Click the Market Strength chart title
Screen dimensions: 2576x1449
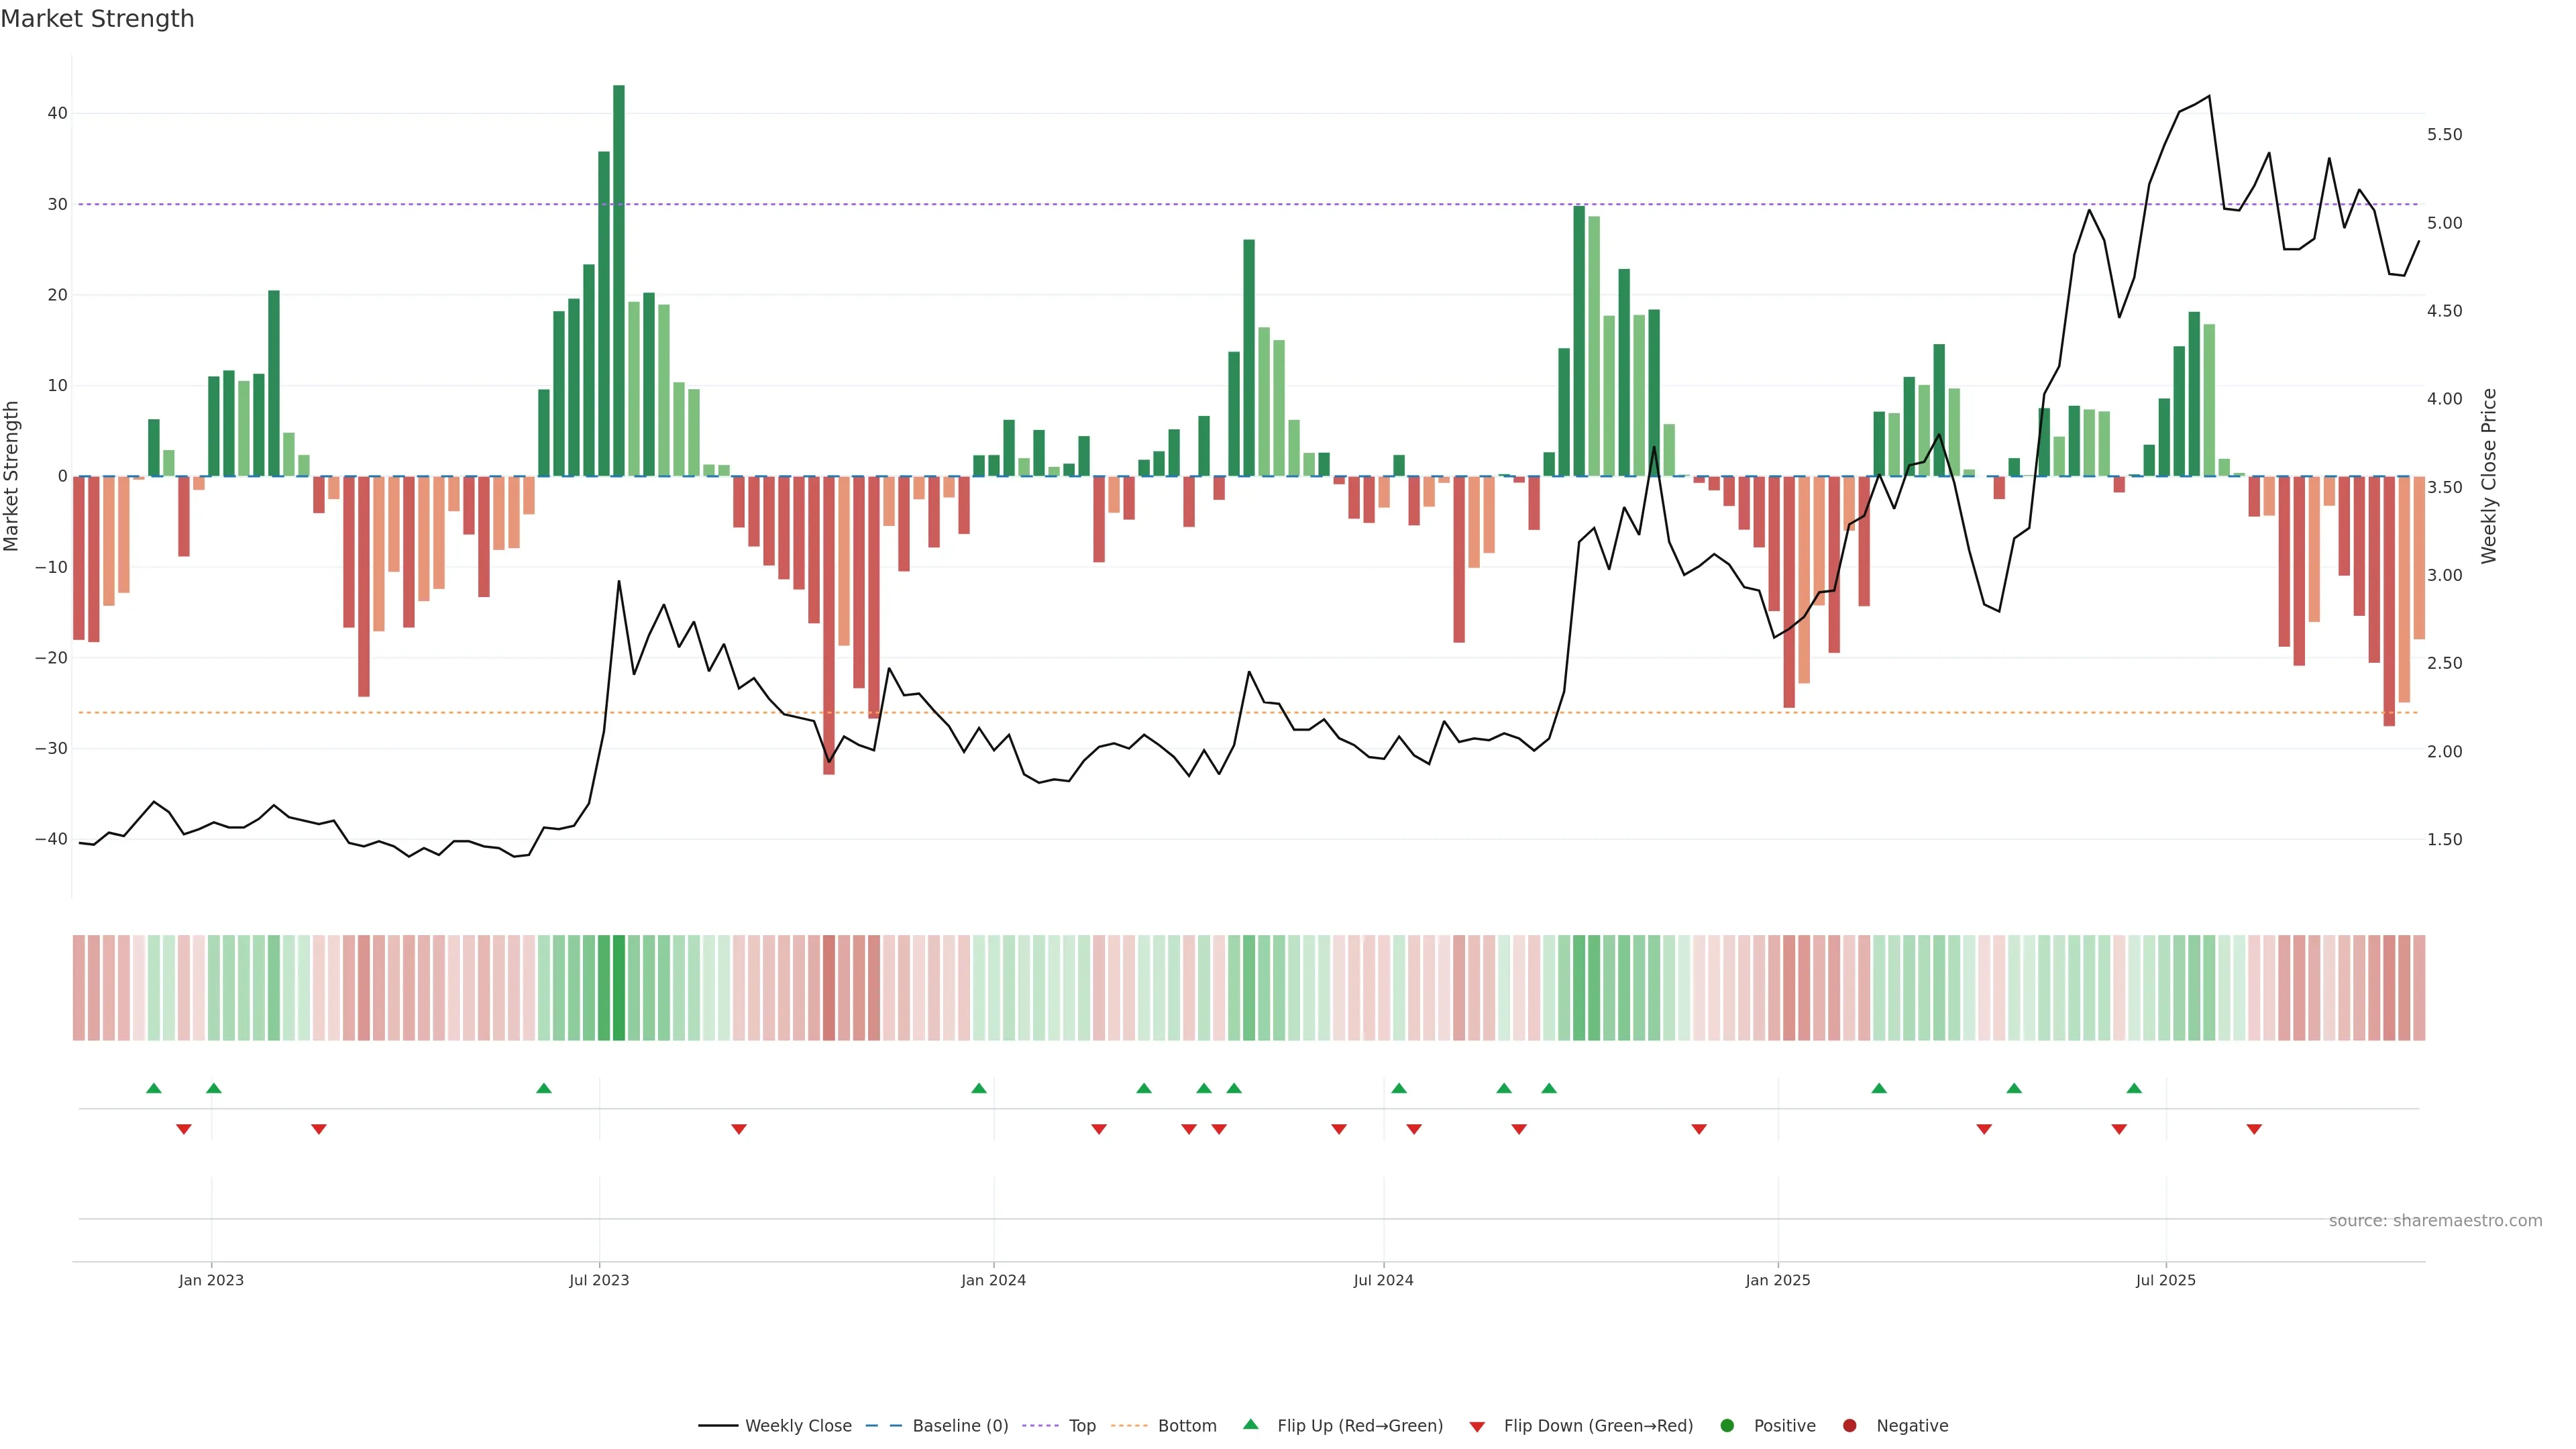[x=97, y=19]
